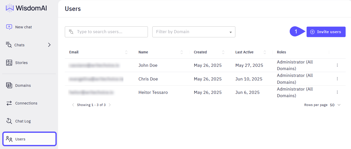Click Heitor Tessaro's Created date cell

(x=208, y=92)
